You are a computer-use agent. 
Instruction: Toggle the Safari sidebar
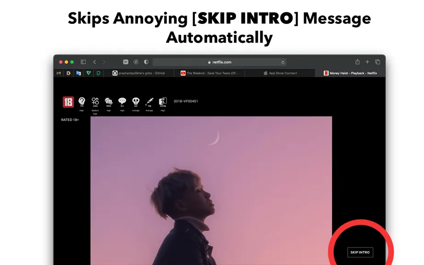coord(83,62)
